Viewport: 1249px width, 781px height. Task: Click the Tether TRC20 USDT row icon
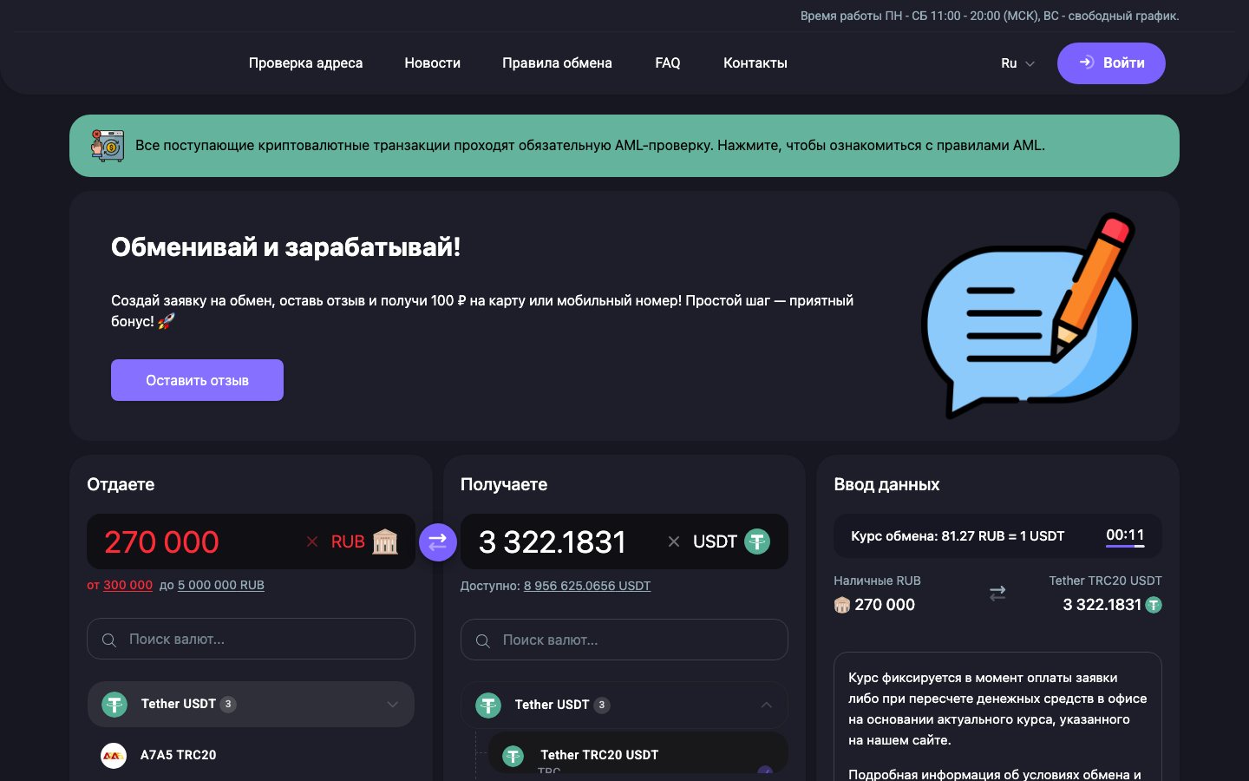point(513,756)
